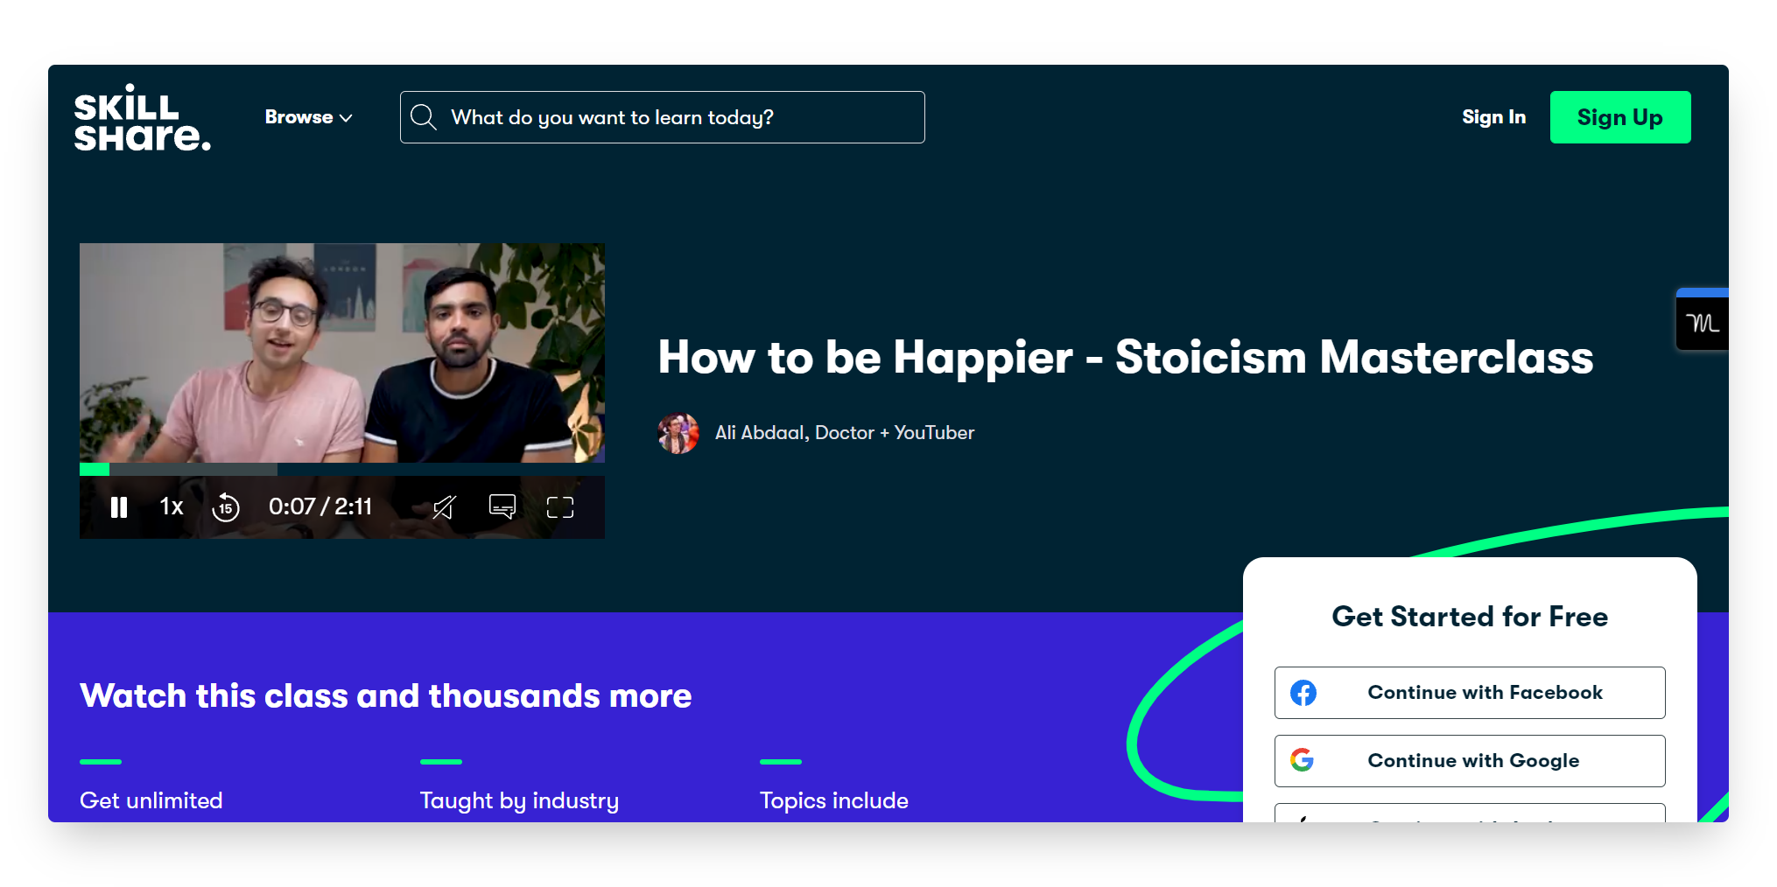Click the 'How to be Happier - Stoicism Masterclass' title
This screenshot has height=887, width=1777.
(1126, 357)
